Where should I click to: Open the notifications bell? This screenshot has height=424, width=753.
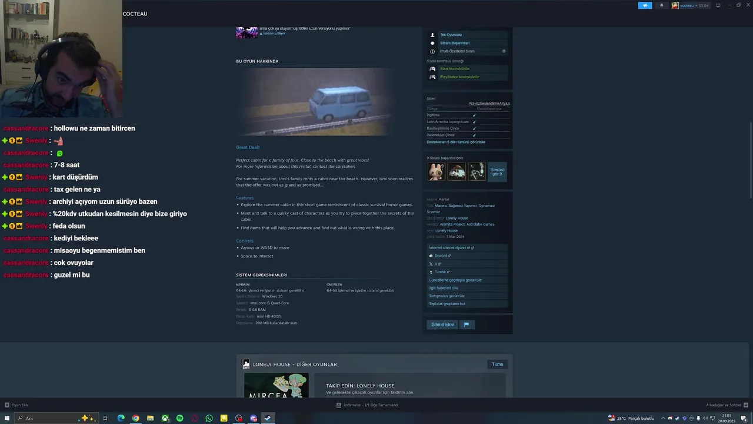661,5
